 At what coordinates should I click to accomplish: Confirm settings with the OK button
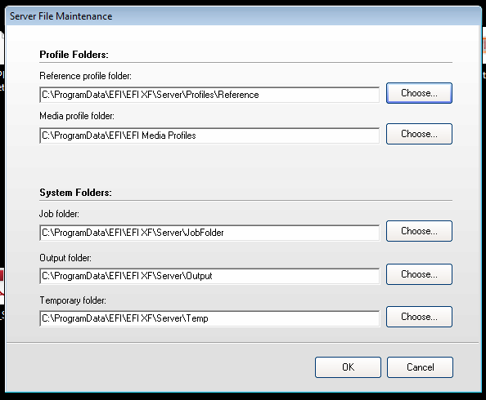[x=348, y=367]
